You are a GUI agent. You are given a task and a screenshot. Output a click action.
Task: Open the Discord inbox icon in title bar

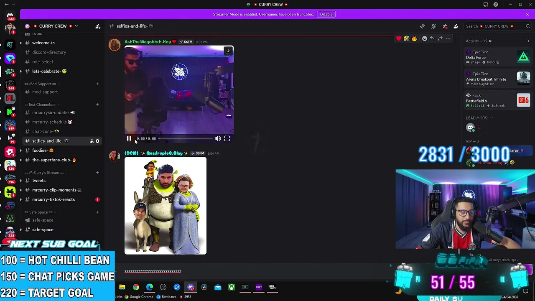(x=486, y=5)
